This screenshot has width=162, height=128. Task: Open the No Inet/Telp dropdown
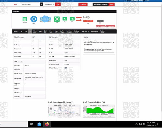pos(50,4)
